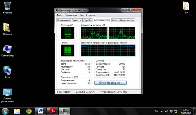Image resolution: width=196 pixels, height=115 pixels.
Task: Open the Справка menu
Action: point(90,15)
